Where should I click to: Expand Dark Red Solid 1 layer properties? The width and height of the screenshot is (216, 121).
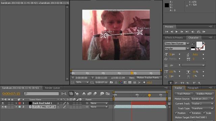click(17, 103)
